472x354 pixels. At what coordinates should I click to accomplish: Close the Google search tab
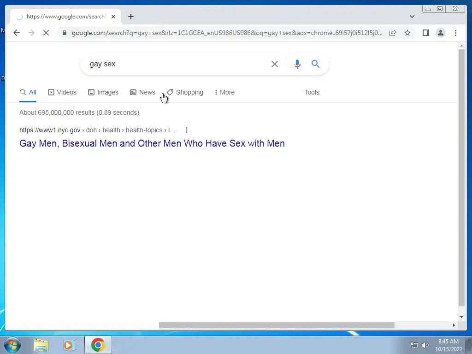[x=113, y=17]
